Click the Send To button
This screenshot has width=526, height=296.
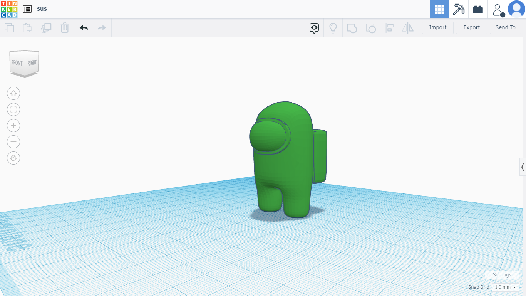tap(506, 28)
